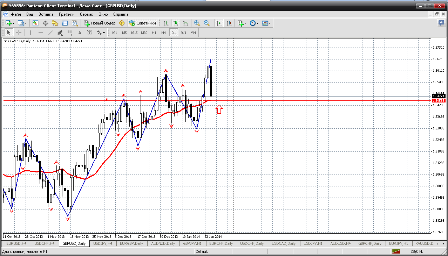Select the equidistant channel tool

tap(60, 33)
